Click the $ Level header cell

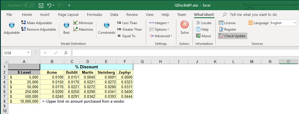pyautogui.click(x=24, y=72)
